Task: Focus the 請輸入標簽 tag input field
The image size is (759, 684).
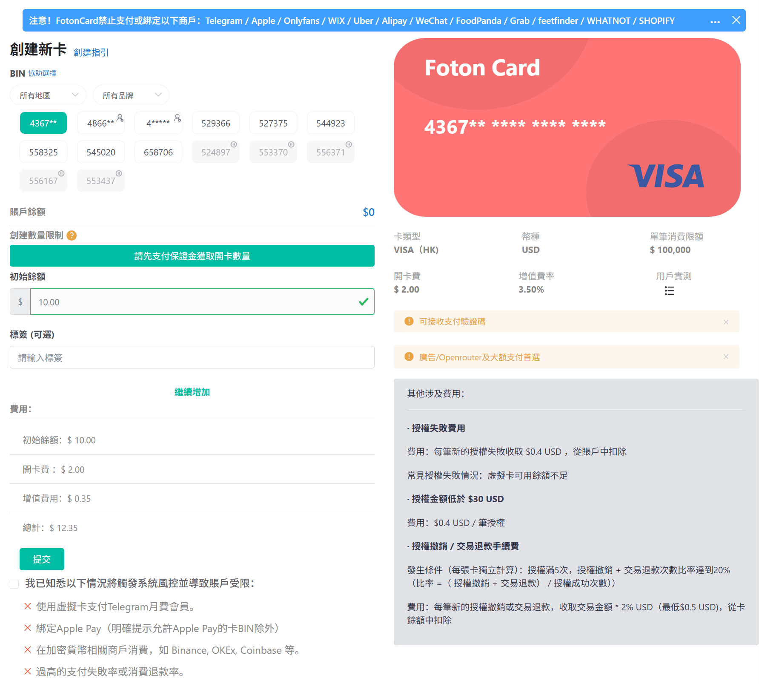Action: pos(192,357)
